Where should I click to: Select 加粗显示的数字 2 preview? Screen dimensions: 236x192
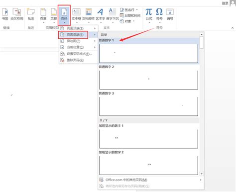point(149,165)
